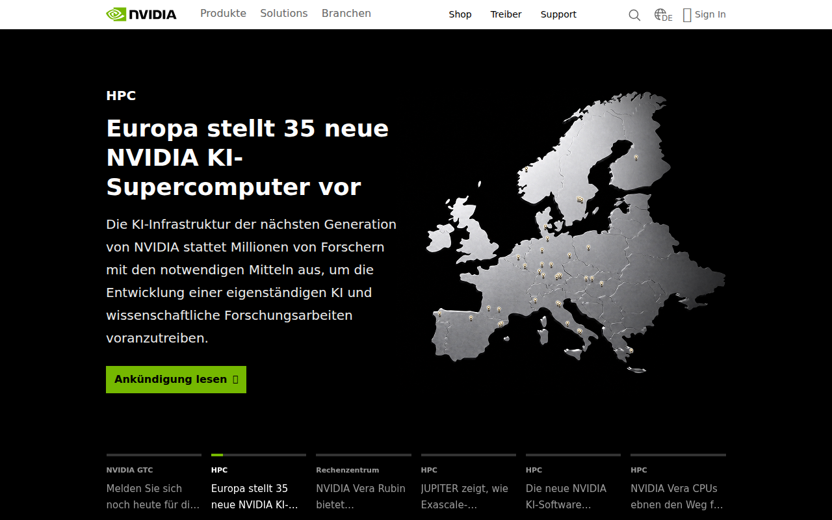The height and width of the screenshot is (520, 832).
Task: Open the Support link
Action: 558,14
